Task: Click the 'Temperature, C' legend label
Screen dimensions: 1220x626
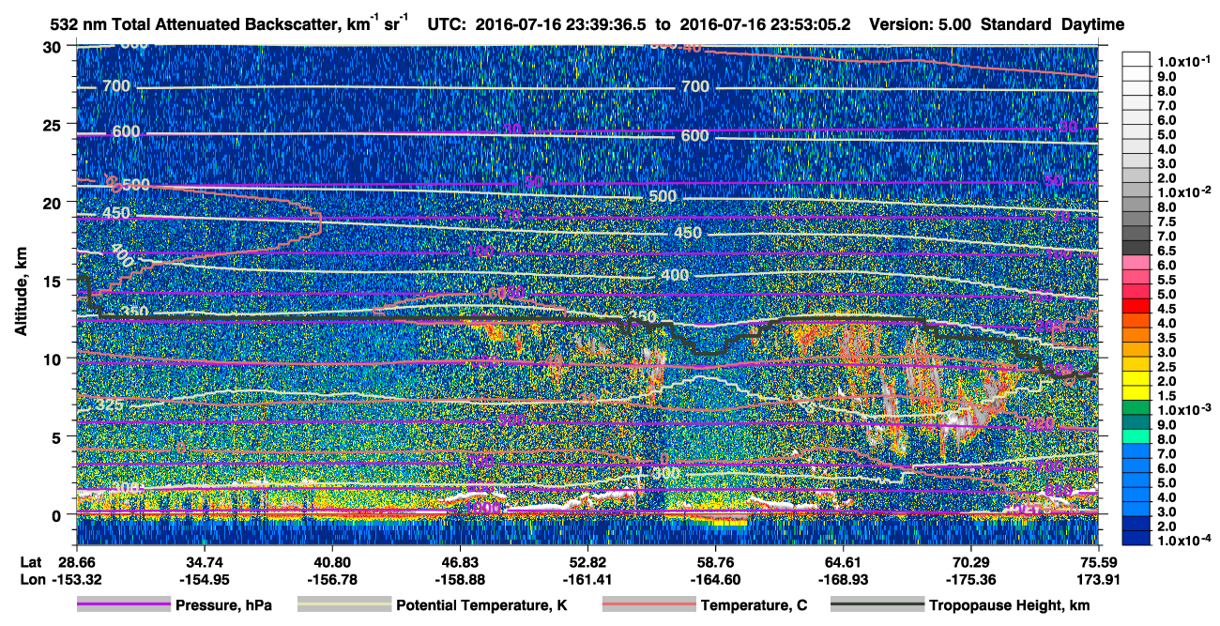Action: pos(754,606)
